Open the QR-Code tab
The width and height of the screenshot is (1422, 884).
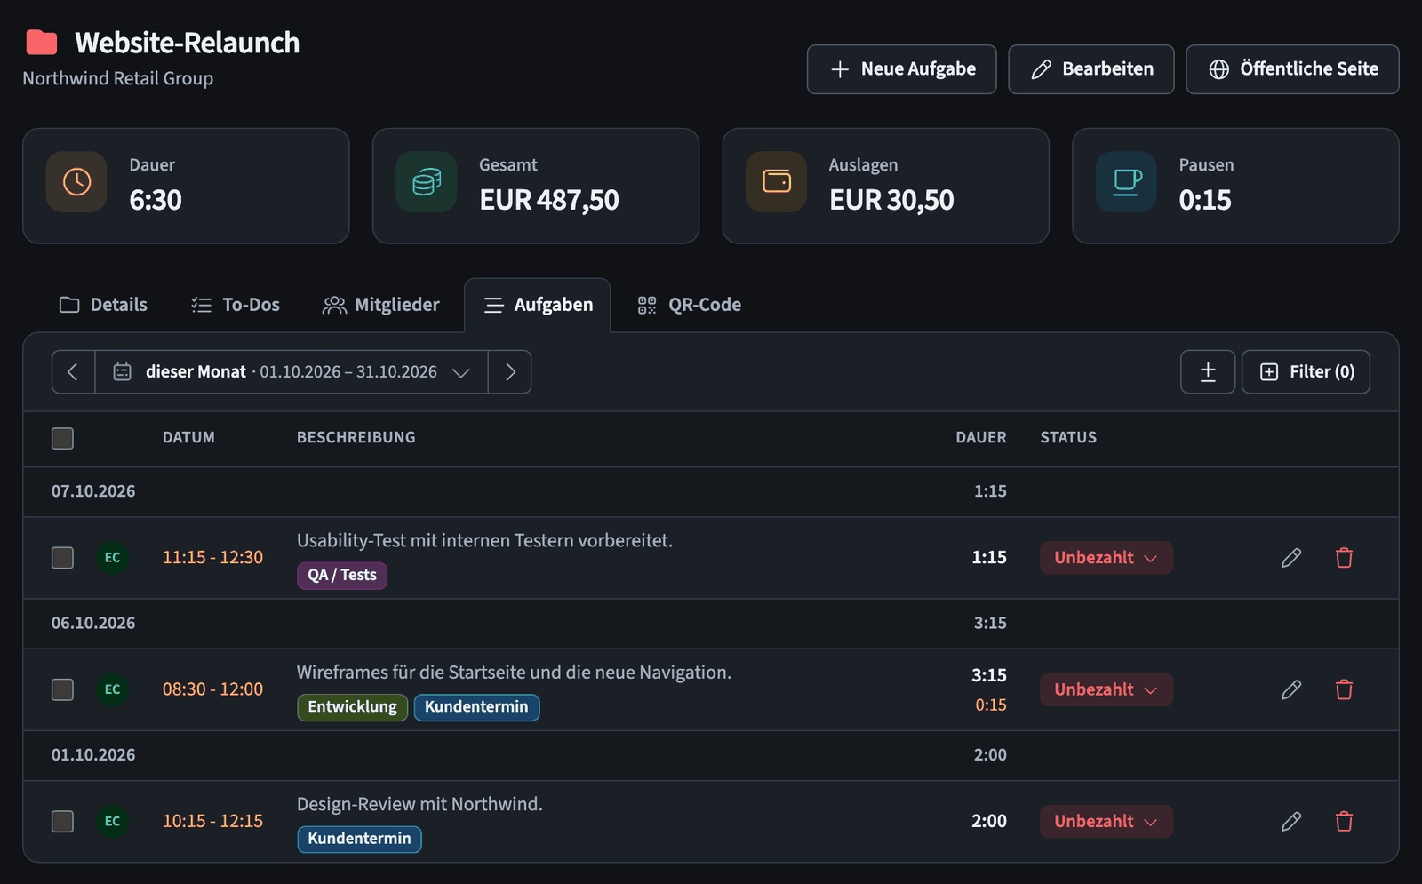[x=690, y=305]
